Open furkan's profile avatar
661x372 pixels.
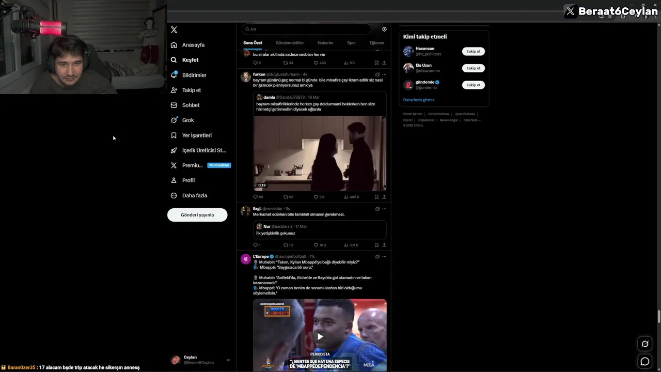[246, 77]
